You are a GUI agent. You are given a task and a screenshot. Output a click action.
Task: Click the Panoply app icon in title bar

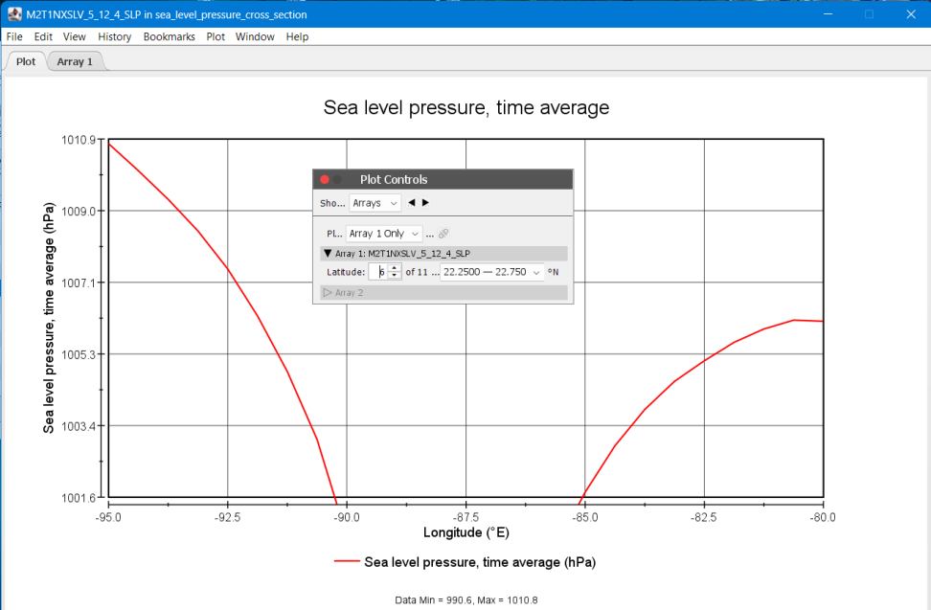pyautogui.click(x=14, y=14)
